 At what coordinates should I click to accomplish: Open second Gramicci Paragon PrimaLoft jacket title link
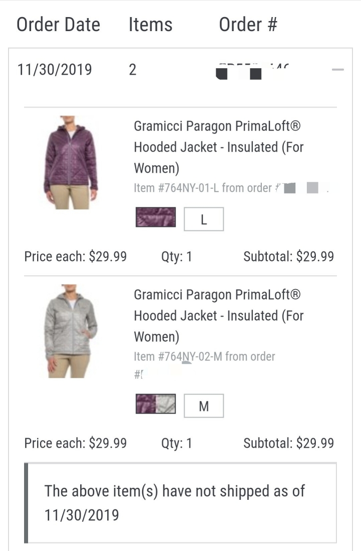[219, 316]
